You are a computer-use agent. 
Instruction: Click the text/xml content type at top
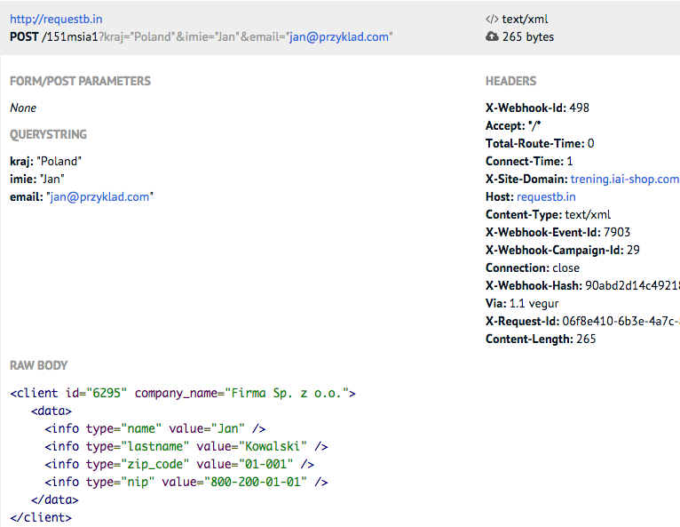tap(526, 19)
